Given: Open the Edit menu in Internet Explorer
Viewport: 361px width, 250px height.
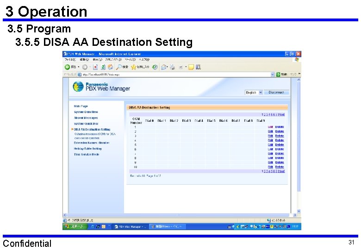Looking at the screenshot, I should (x=84, y=59).
